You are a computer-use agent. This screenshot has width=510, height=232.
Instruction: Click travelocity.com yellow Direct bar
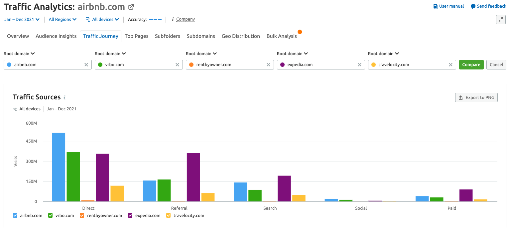tap(117, 193)
